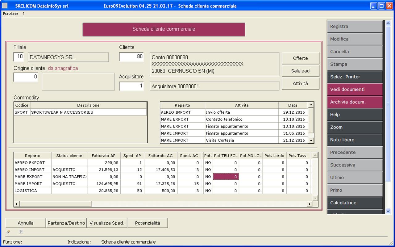Click the Annulla button
Image resolution: width=395 pixels, height=247 pixels.
(26, 223)
